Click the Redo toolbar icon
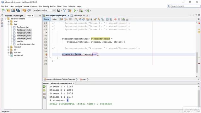 29,10
